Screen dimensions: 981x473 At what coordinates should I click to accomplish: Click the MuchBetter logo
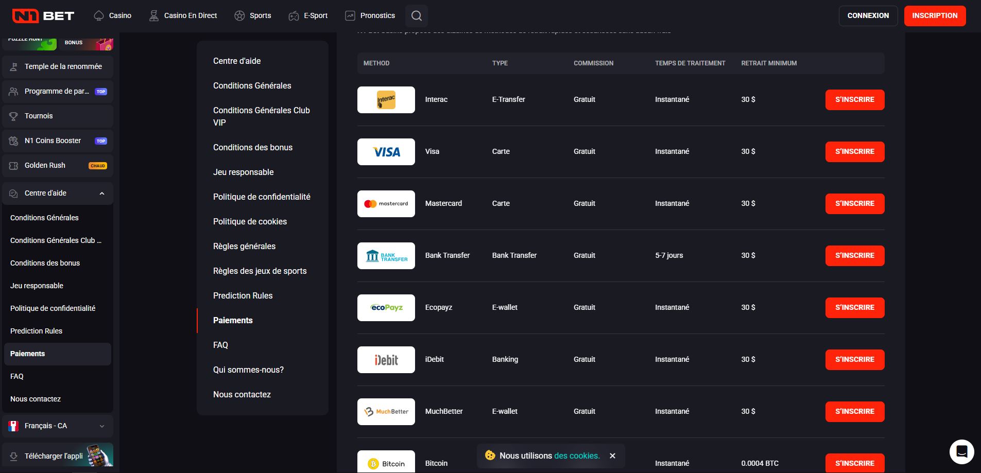point(386,412)
